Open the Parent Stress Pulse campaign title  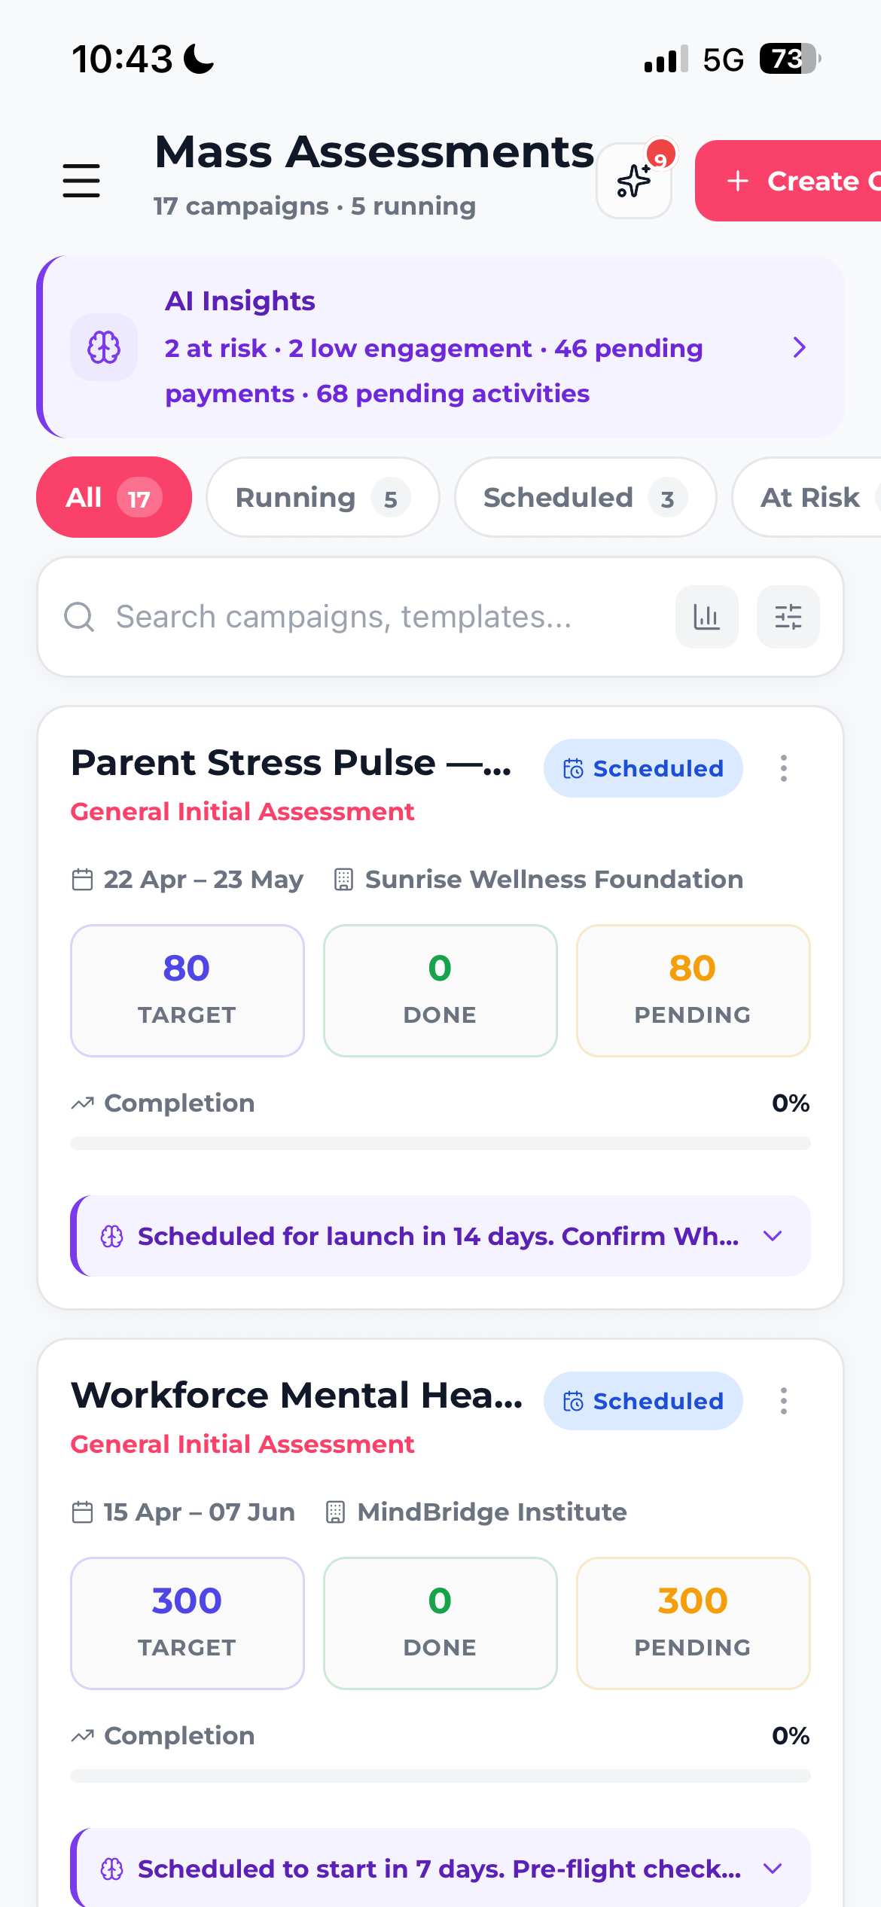(x=291, y=763)
